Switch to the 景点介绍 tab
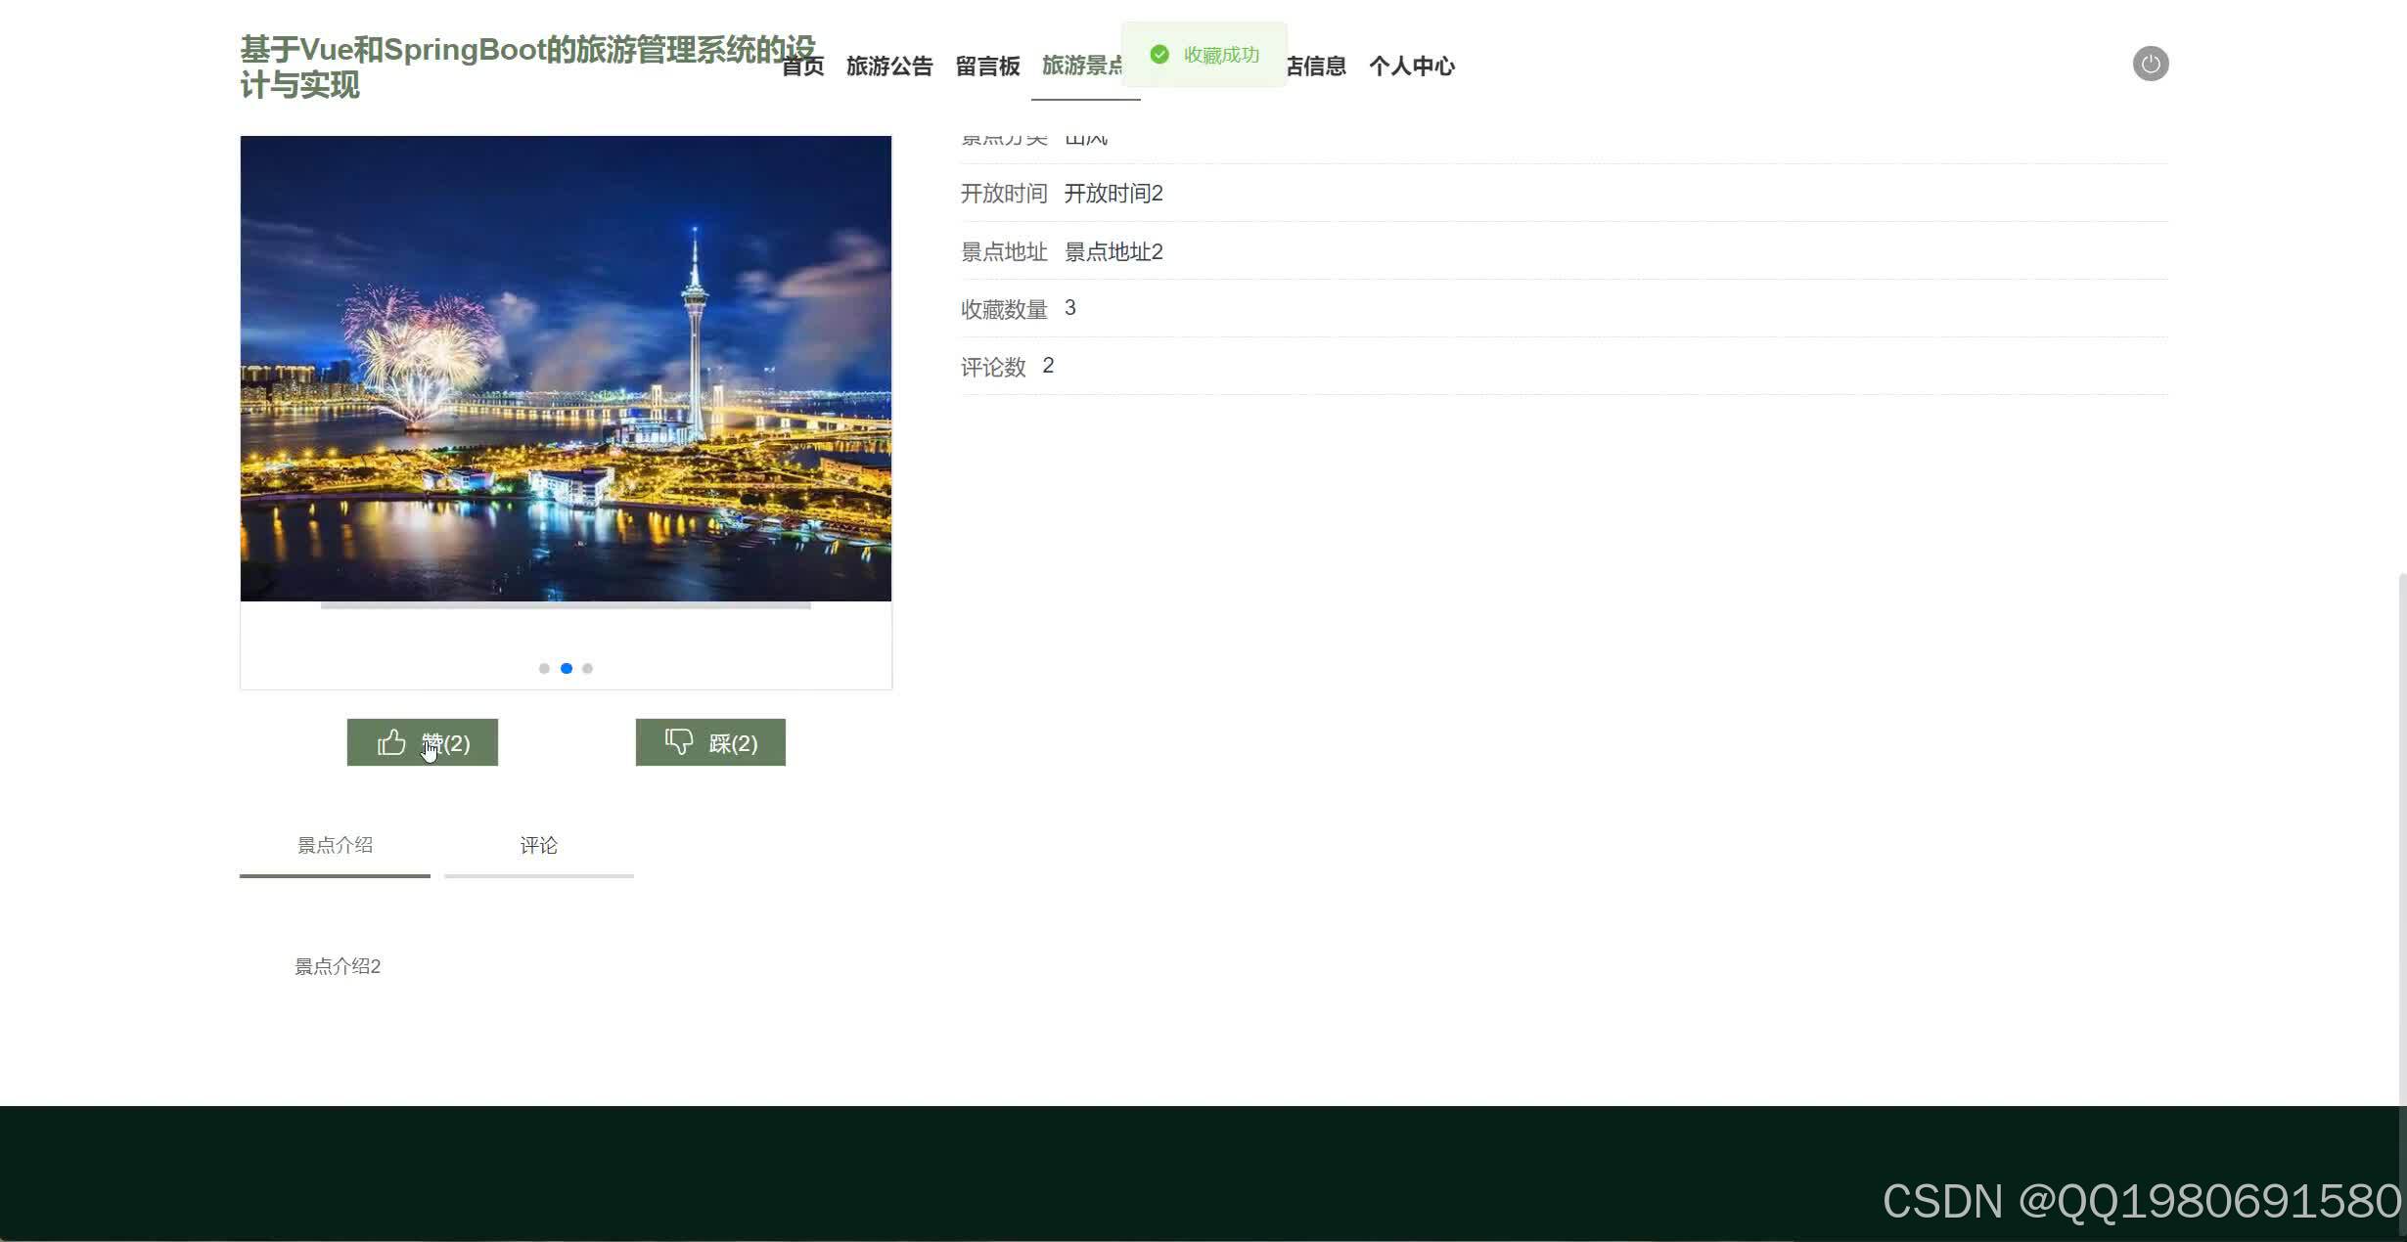Viewport: 2407px width, 1242px height. [336, 845]
